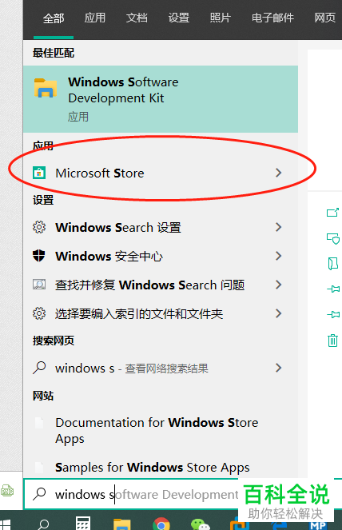Viewport: 342px width, 530px height.
Task: Click the 最佳匹配 section heading
Action: coord(54,53)
